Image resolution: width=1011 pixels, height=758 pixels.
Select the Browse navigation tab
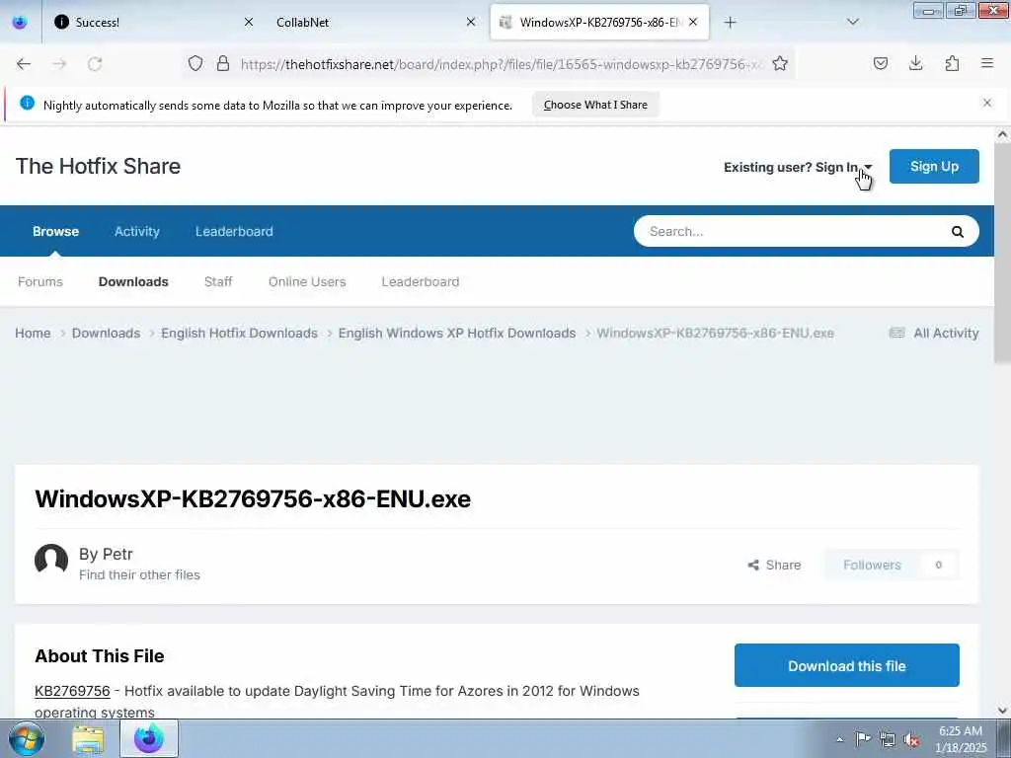(55, 231)
